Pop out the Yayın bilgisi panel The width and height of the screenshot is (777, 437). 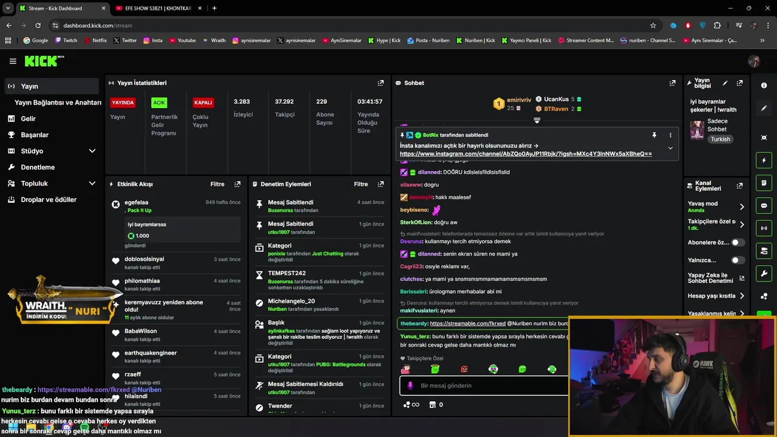(x=739, y=83)
